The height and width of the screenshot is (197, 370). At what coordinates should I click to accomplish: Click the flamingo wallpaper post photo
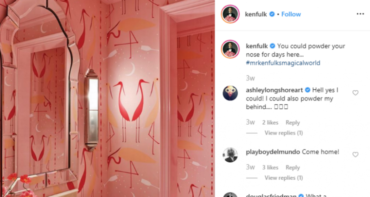coord(107,98)
